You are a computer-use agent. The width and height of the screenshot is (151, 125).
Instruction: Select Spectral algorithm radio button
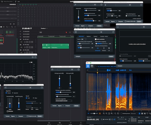13,93
